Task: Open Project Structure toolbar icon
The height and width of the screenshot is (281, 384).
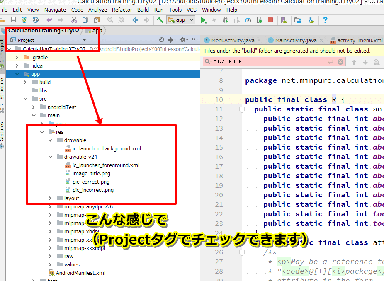Action: (x=298, y=20)
